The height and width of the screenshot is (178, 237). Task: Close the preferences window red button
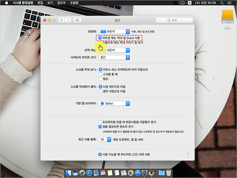click(x=45, y=20)
